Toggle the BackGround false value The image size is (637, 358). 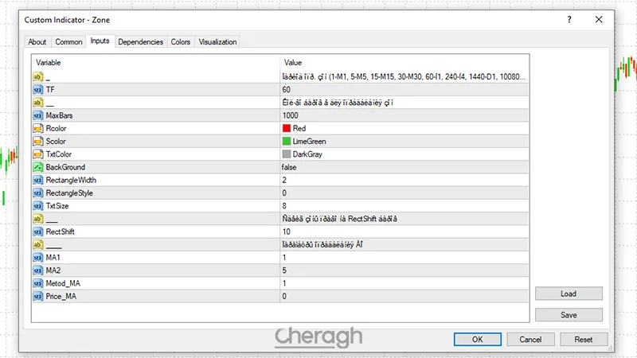tap(403, 167)
